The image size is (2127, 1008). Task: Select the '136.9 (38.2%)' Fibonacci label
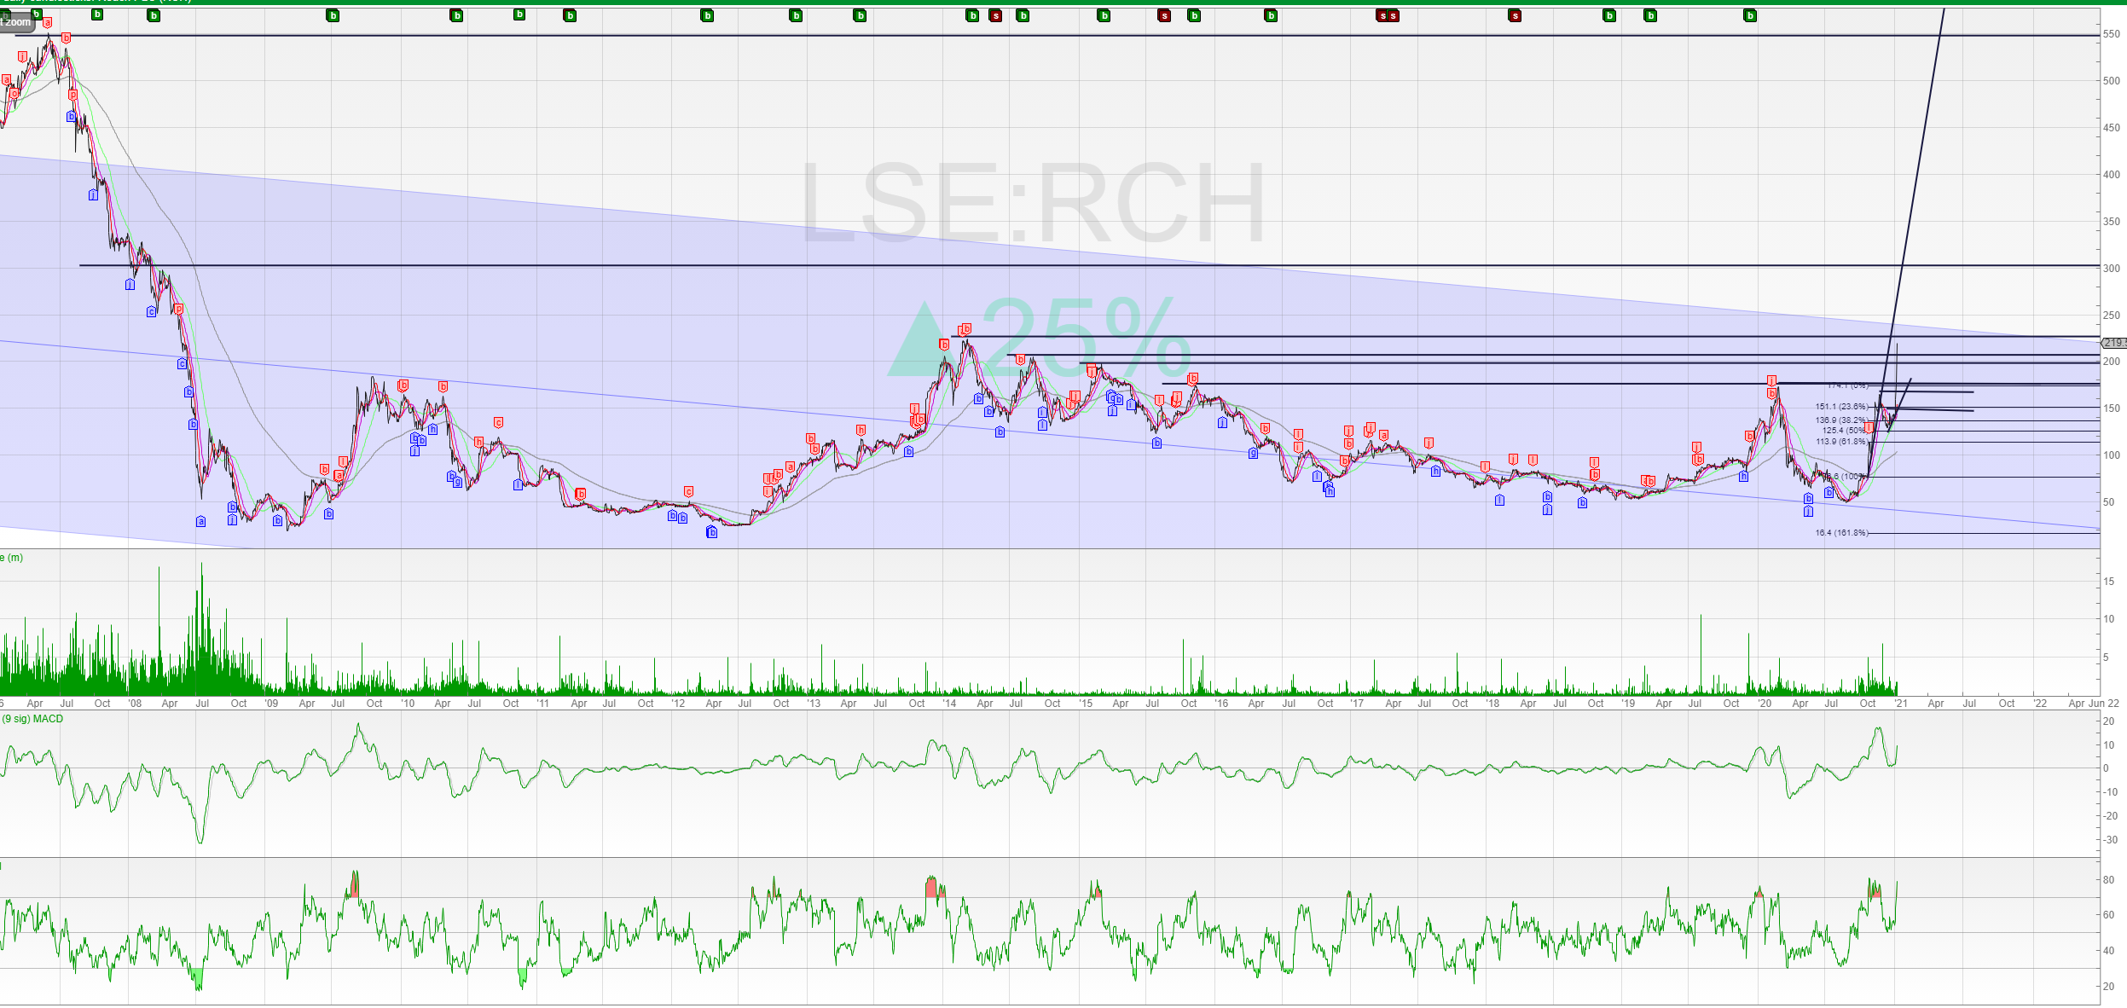point(1841,420)
